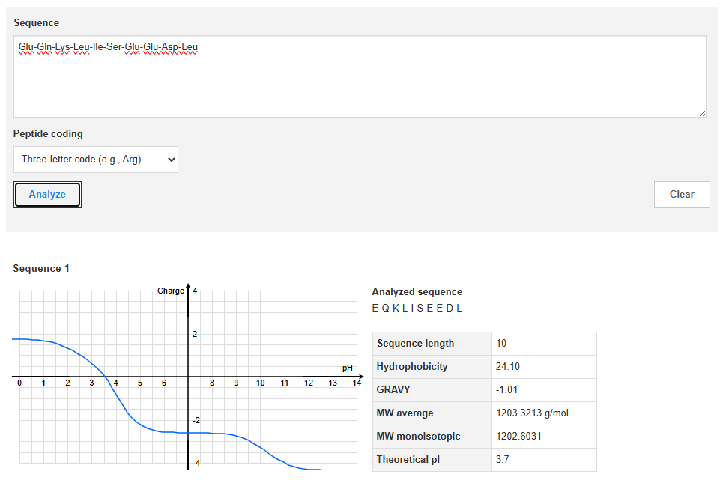Viewport: 726px width, 480px height.
Task: Click the 'Peptide coding' field label
Action: pyautogui.click(x=48, y=134)
